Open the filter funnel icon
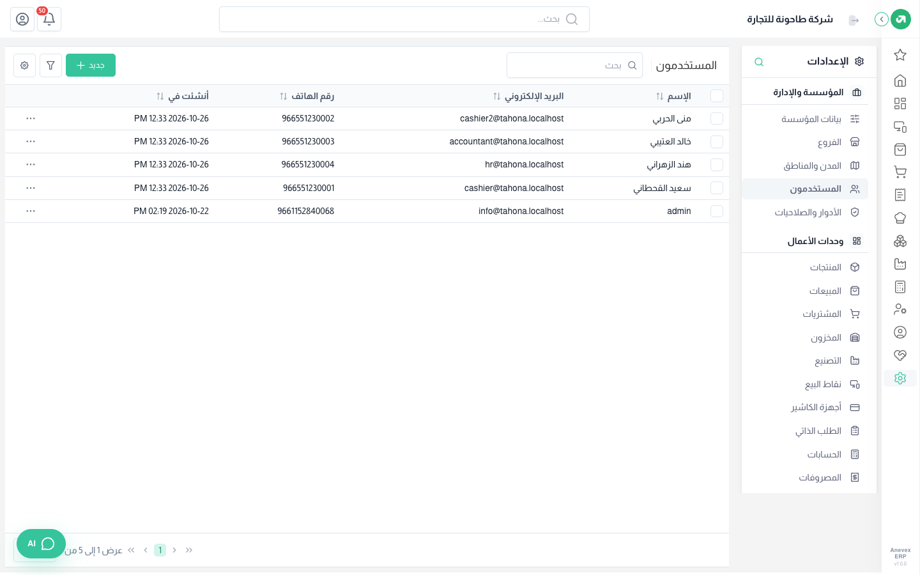Image resolution: width=920 pixels, height=575 pixels. coord(50,65)
